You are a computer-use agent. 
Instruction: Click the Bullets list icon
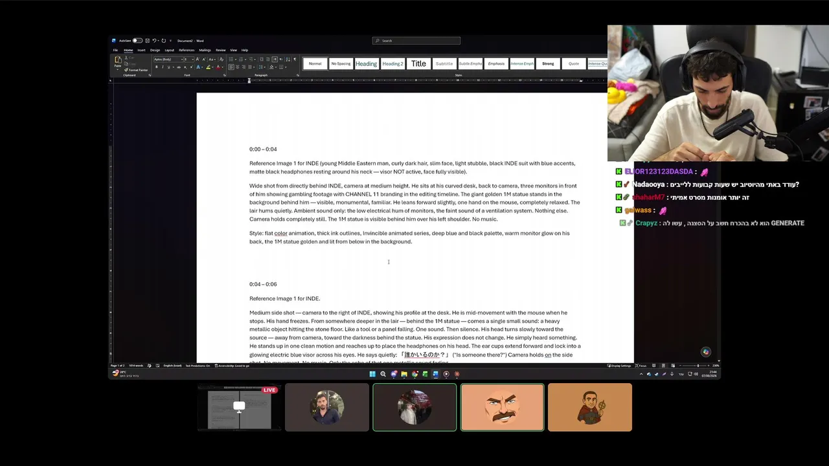coord(231,60)
